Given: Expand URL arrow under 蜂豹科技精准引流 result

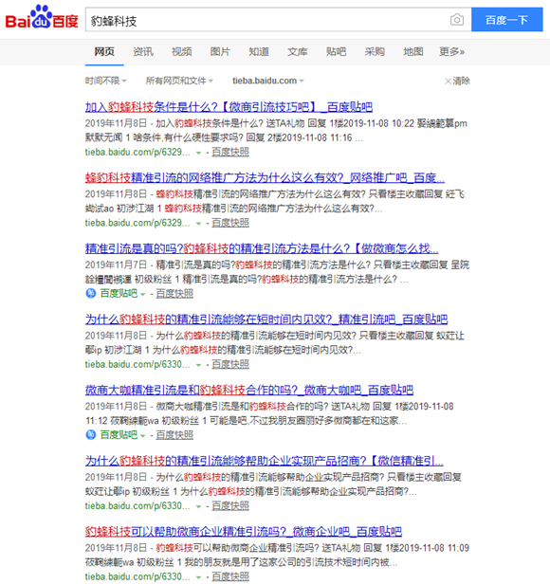Looking at the screenshot, I should point(198,224).
